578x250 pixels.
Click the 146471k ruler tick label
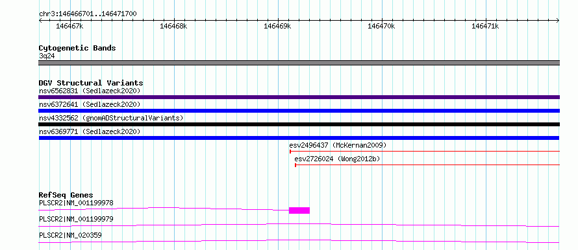(486, 26)
